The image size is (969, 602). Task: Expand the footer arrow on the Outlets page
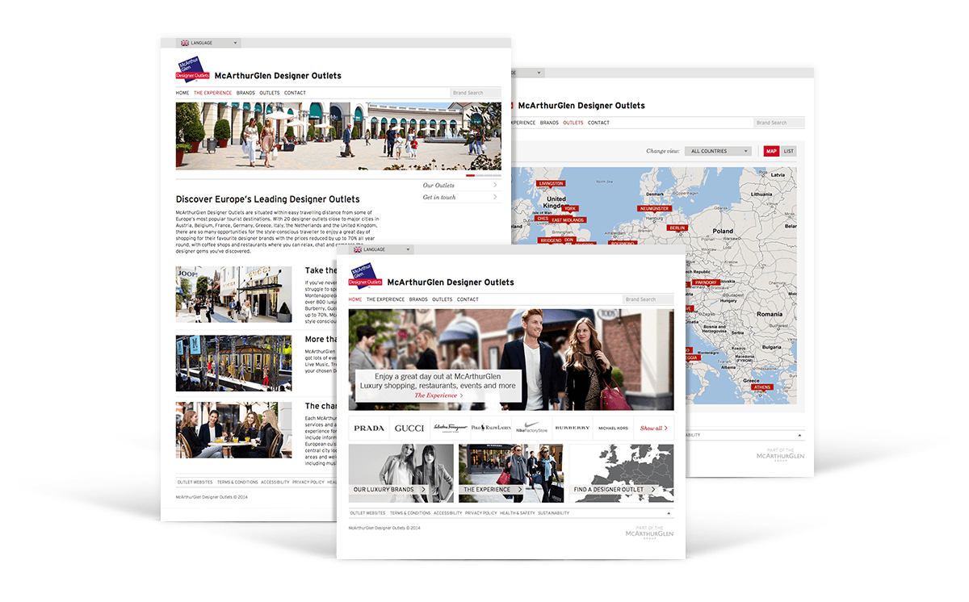pyautogui.click(x=799, y=435)
